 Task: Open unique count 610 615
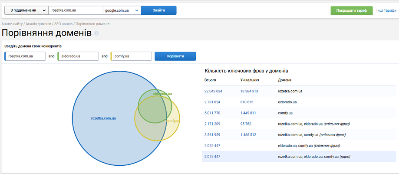[247, 102]
